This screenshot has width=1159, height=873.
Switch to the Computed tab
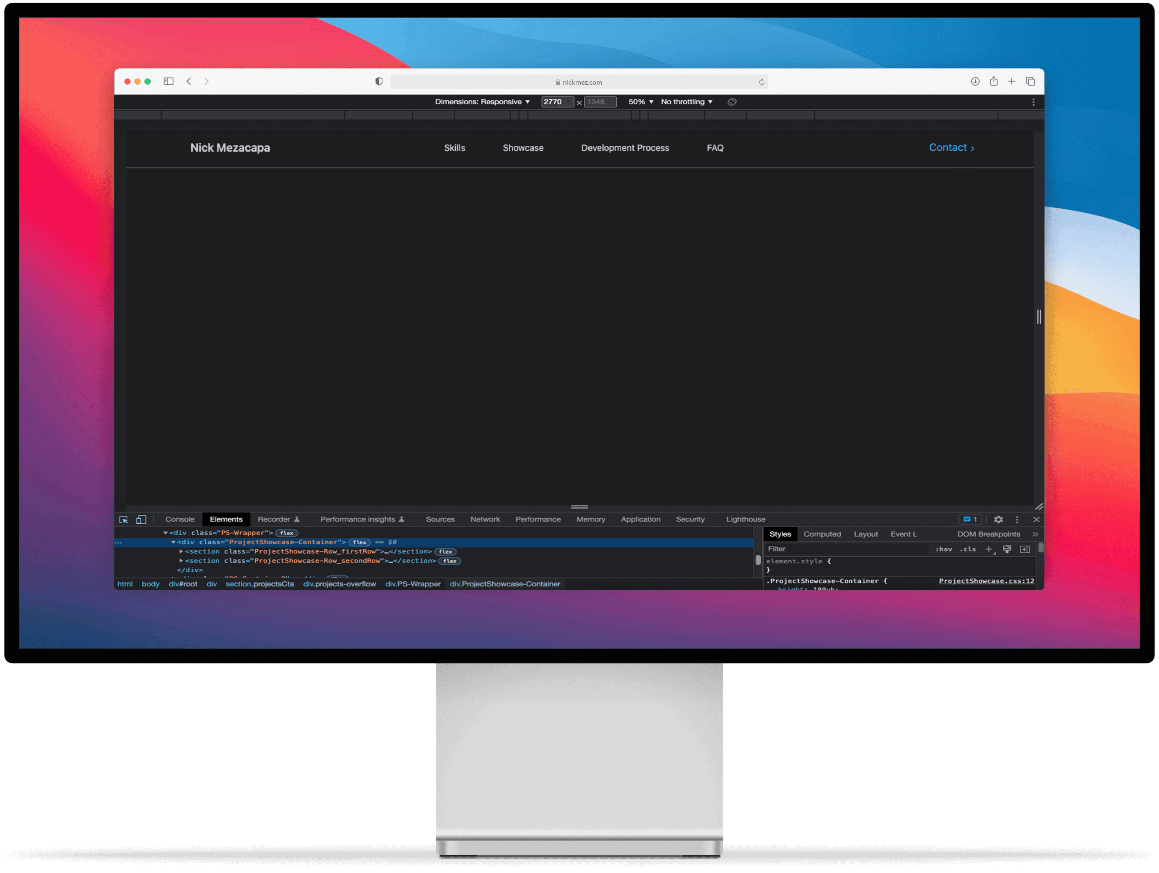(821, 534)
